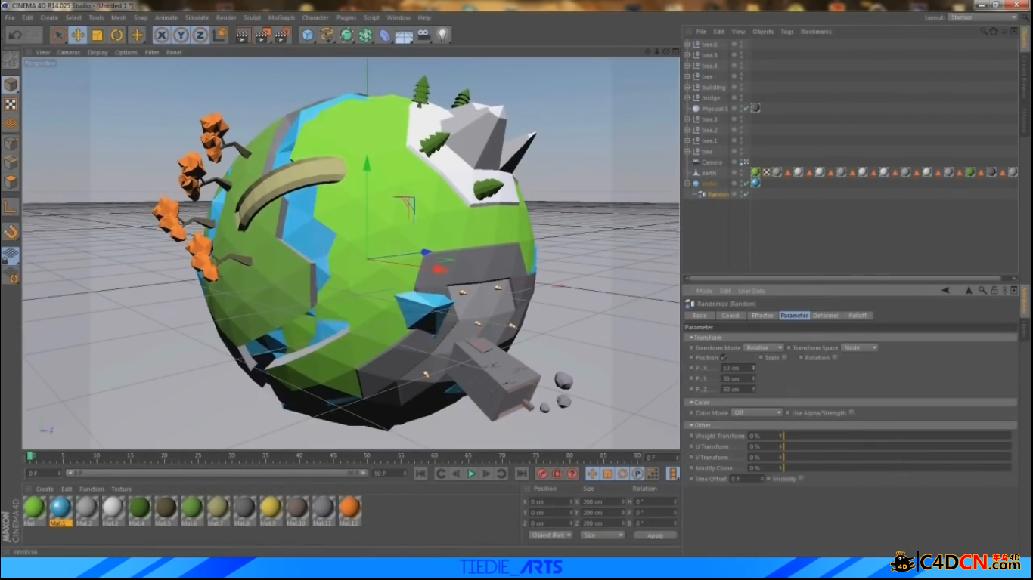Adjust the Weight Transform slider

pyautogui.click(x=897, y=436)
